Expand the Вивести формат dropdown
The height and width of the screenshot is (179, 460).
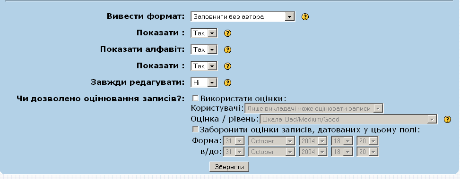click(x=243, y=16)
